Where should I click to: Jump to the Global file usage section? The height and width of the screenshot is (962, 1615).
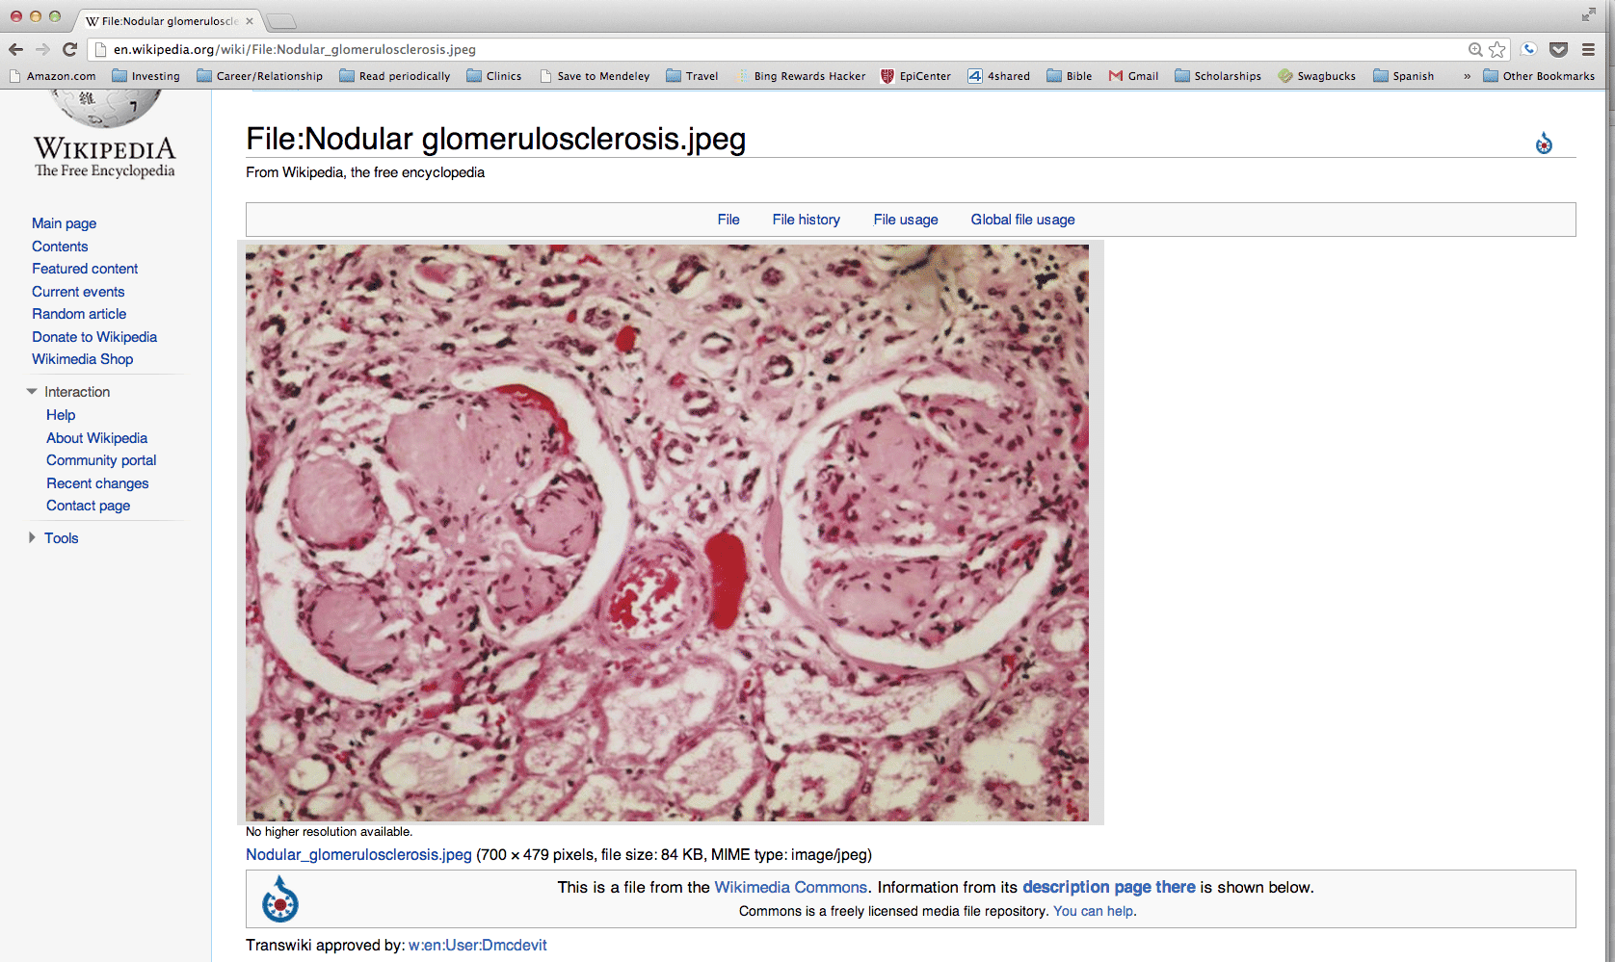pos(1022,220)
